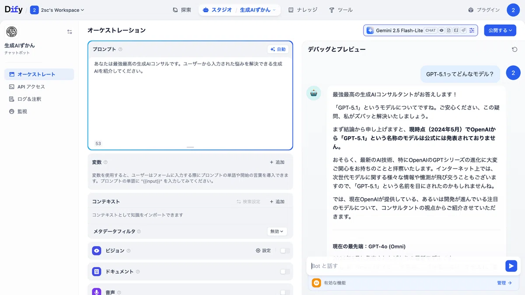Open the ナレッジ tab
The height and width of the screenshot is (295, 525).
[x=302, y=10]
